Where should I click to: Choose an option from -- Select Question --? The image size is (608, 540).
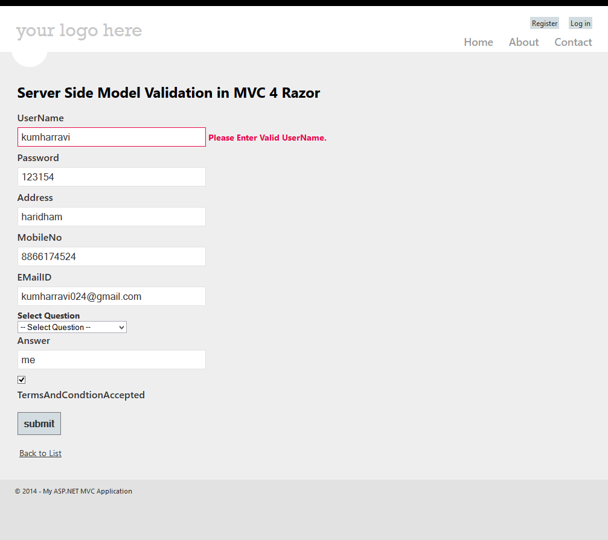[x=71, y=327]
